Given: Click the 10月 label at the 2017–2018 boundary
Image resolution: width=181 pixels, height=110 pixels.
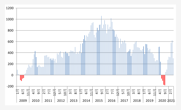Looking at the screenshot, I should pos(128,92).
